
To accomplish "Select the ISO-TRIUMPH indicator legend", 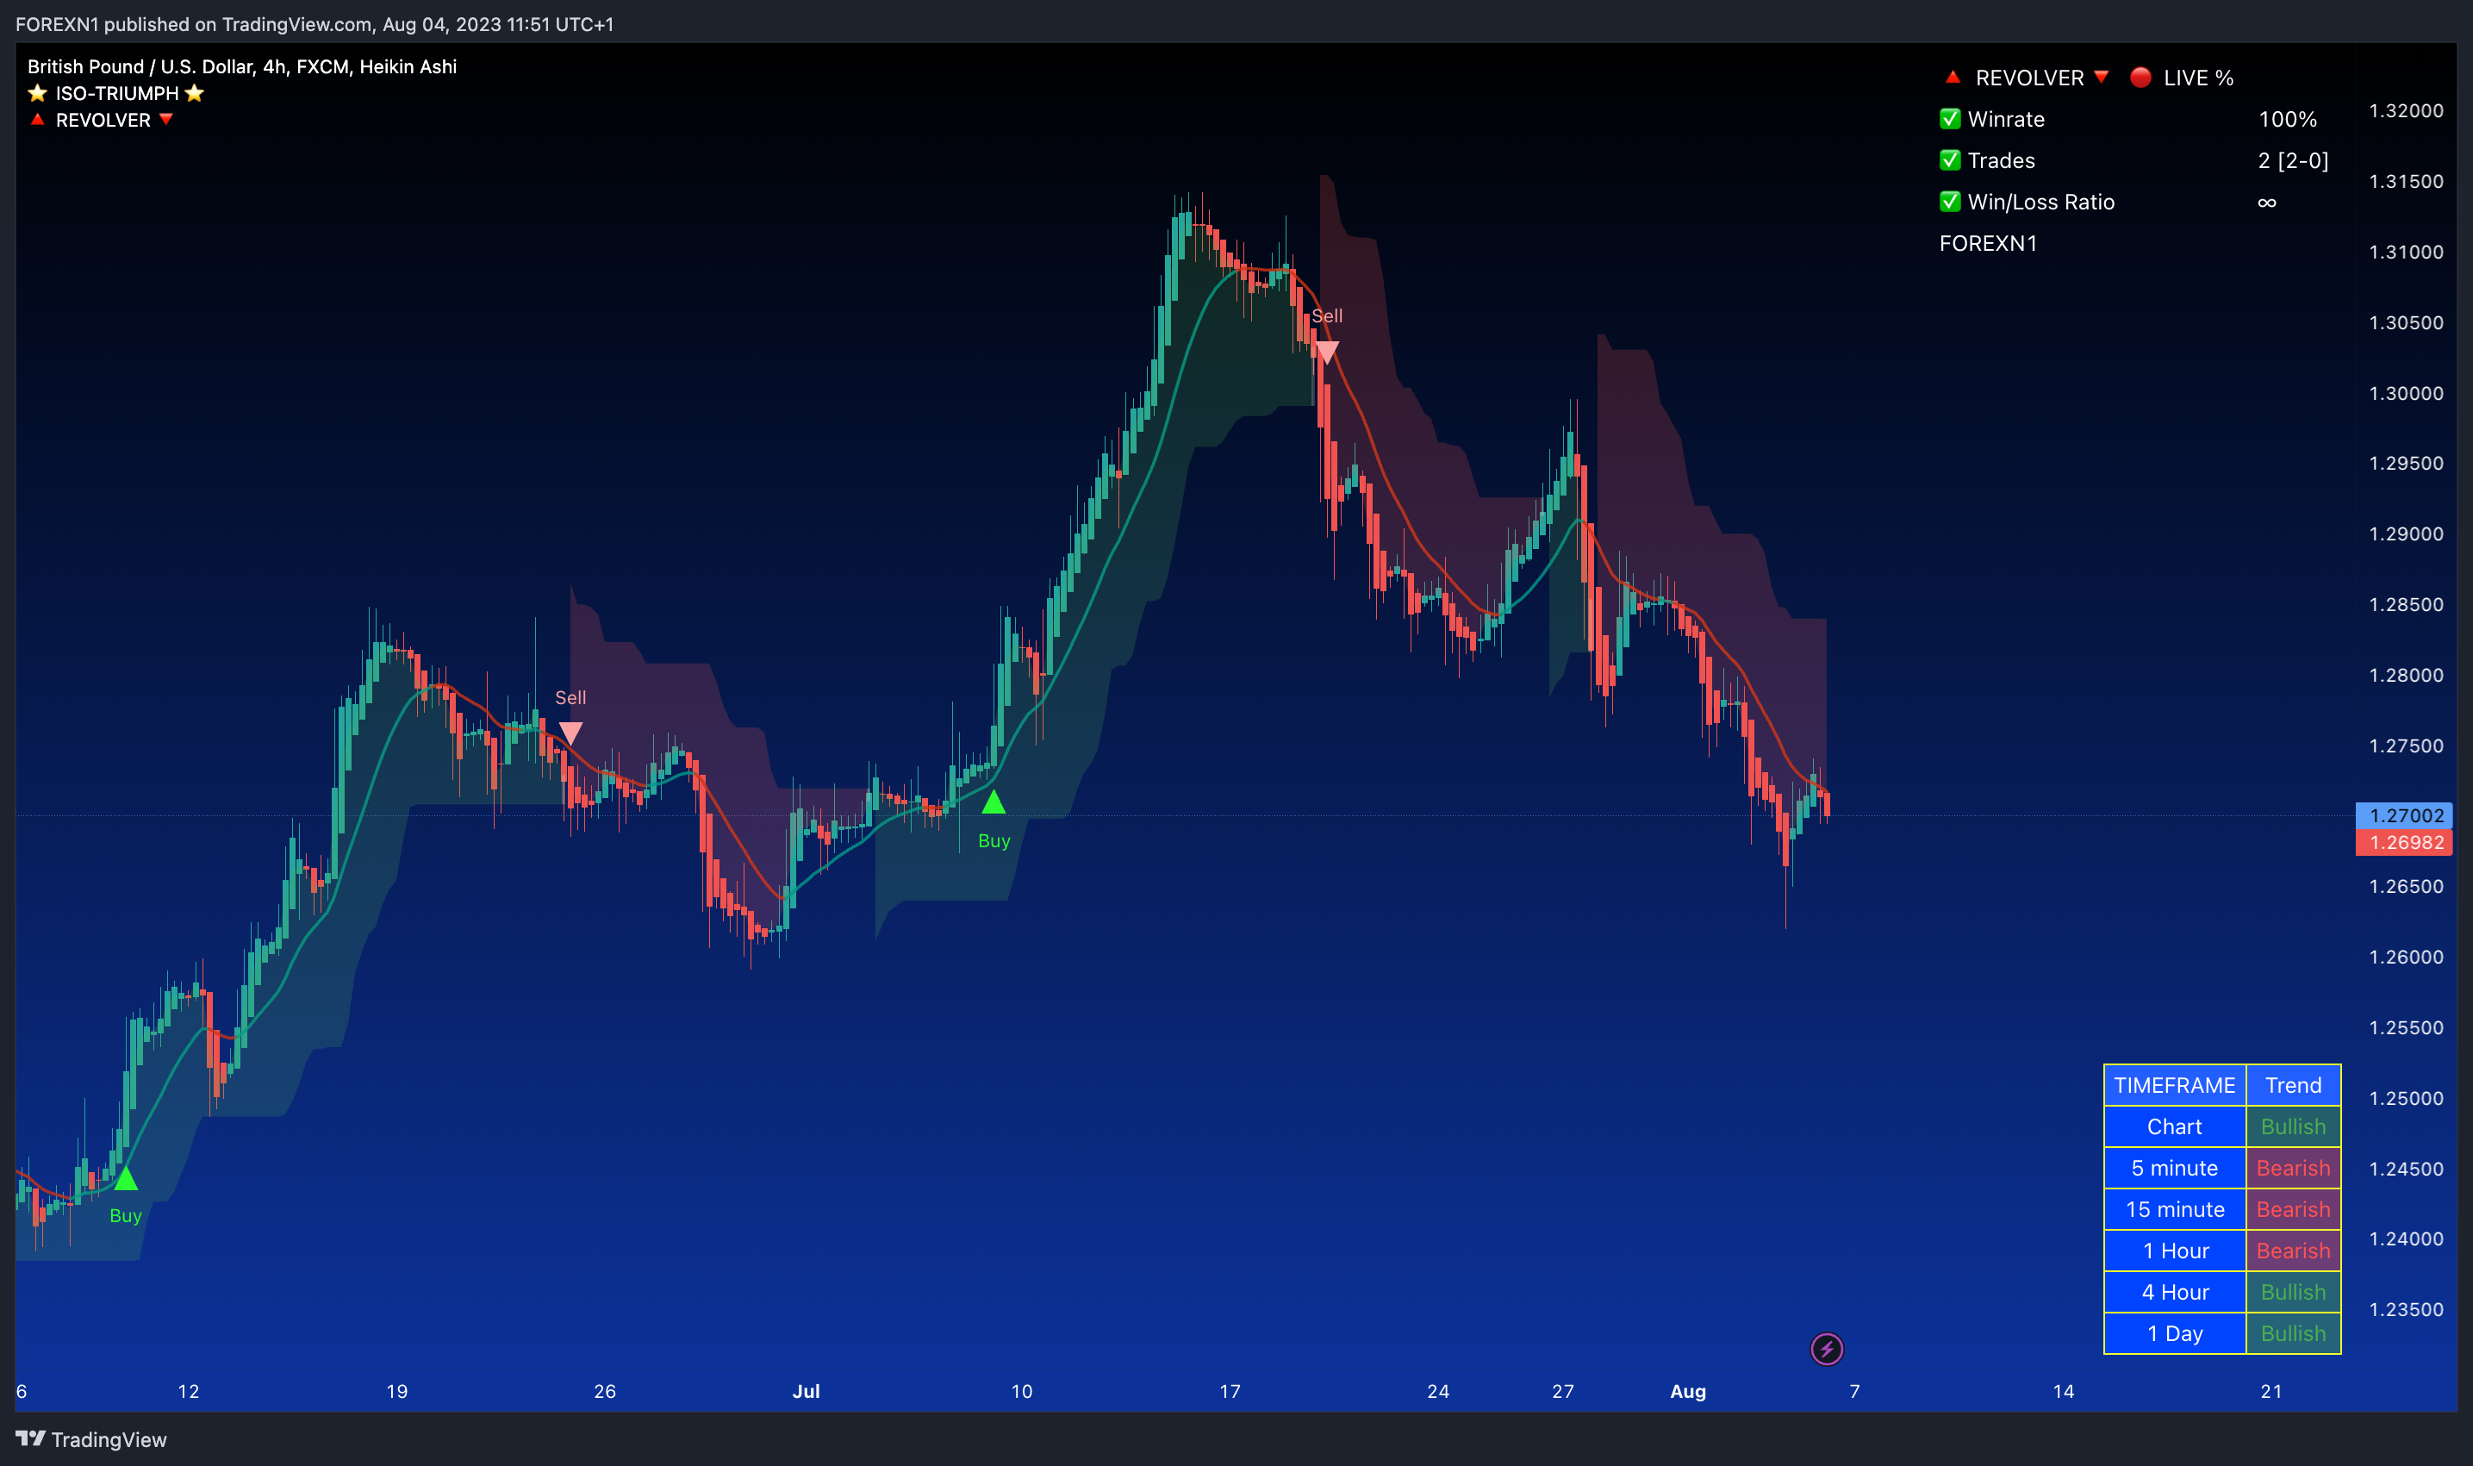I will [116, 93].
